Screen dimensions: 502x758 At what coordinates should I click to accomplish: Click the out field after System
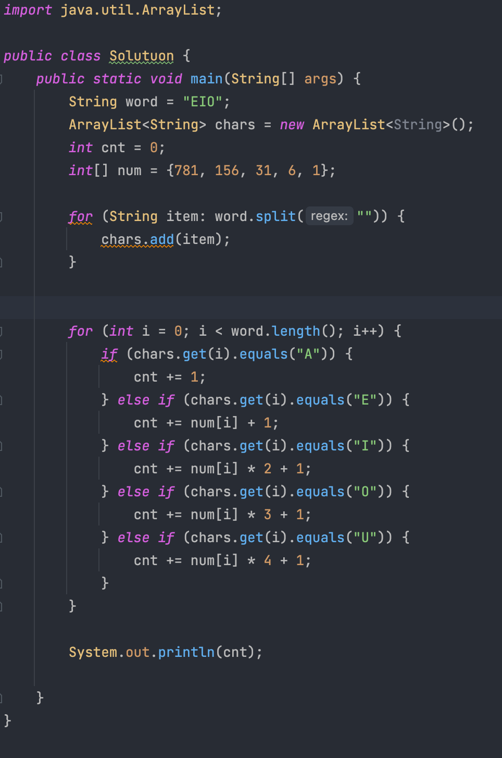pyautogui.click(x=137, y=652)
